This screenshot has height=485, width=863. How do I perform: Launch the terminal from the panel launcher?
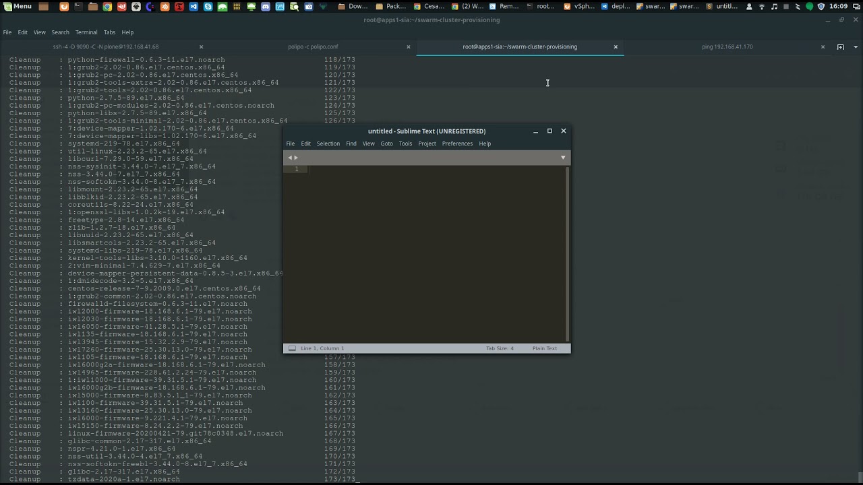click(78, 6)
